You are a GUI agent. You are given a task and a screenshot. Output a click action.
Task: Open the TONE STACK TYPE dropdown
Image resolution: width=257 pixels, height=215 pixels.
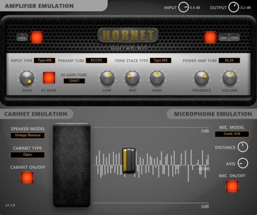pyautogui.click(x=160, y=61)
